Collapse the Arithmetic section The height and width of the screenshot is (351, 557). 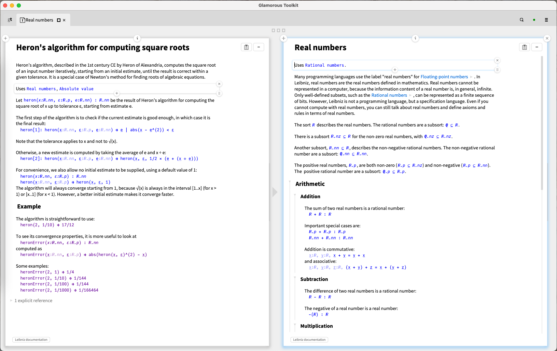click(x=290, y=181)
